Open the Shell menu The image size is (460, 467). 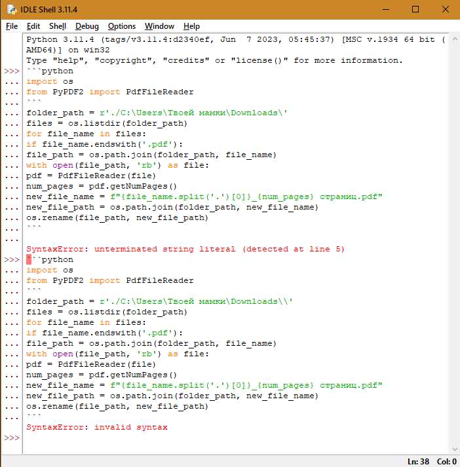pos(58,26)
